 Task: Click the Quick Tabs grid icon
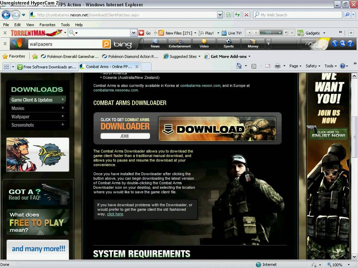pos(6,67)
